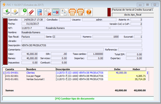This screenshot has width=161, height=104.
Task: Click the Versión CxC o CxP field
Action: click(136, 24)
